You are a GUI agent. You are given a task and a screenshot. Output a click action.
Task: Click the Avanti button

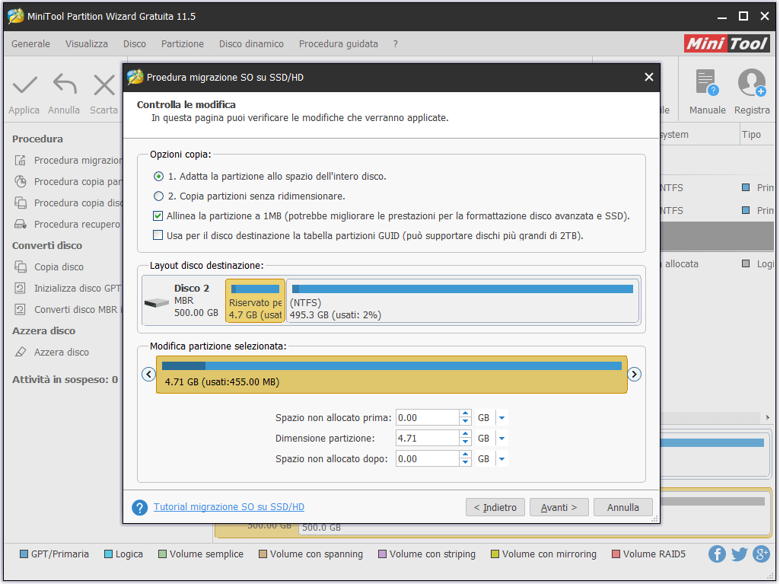coord(559,508)
